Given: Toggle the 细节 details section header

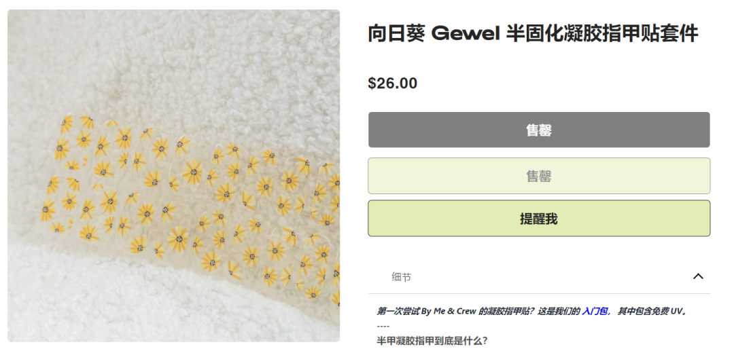Looking at the screenshot, I should tap(539, 277).
